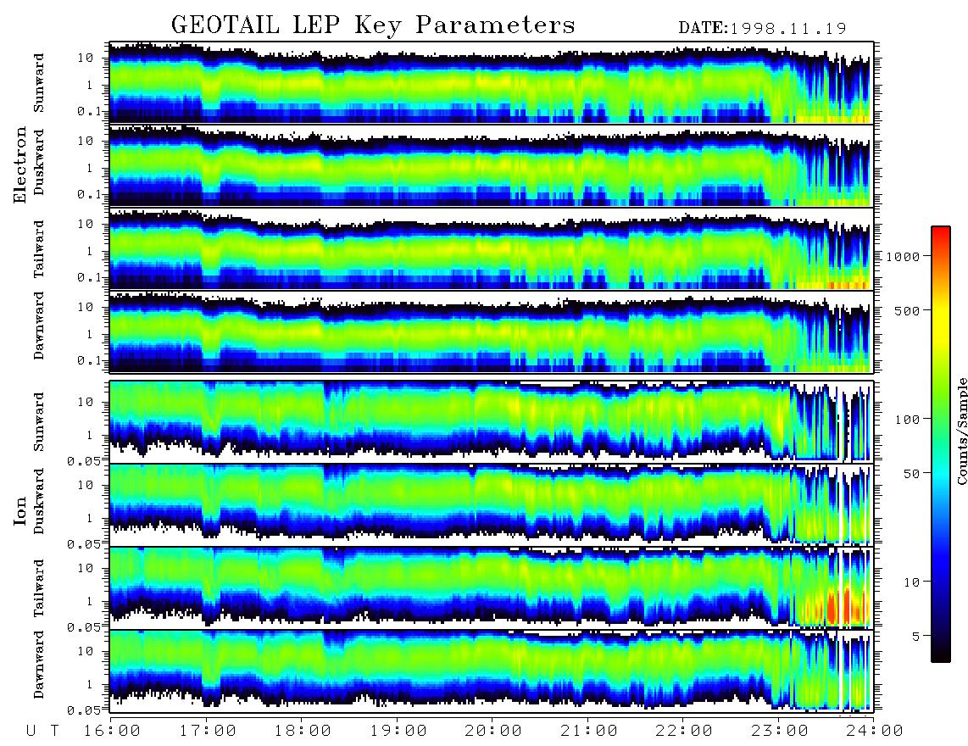Click the "50" color bar tick label
The width and height of the screenshot is (968, 746).
pos(911,474)
